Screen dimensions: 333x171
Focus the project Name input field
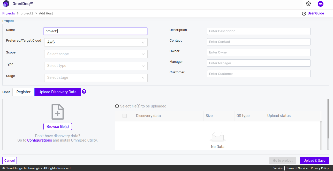tap(95, 31)
